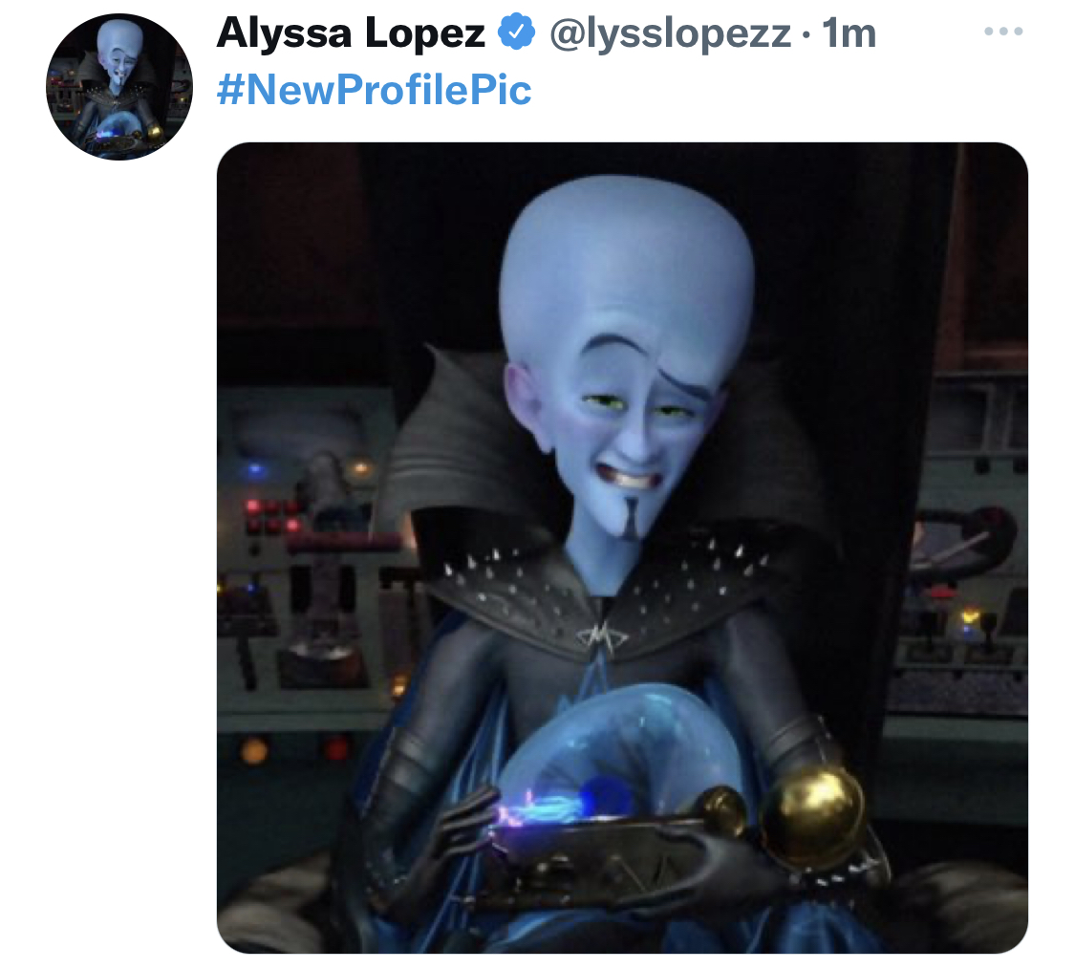Click the blue verified badge
This screenshot has width=1075, height=969.
pyautogui.click(x=516, y=32)
